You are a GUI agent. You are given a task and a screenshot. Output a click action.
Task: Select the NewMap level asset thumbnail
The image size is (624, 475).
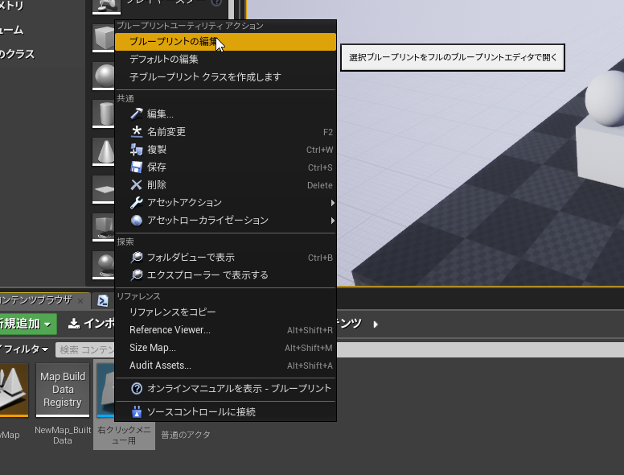14,390
